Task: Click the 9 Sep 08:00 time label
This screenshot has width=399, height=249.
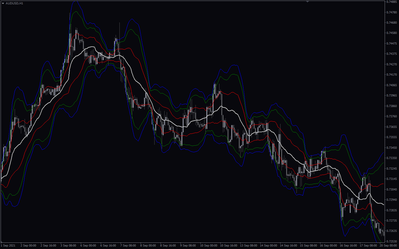Action: click(x=188, y=246)
